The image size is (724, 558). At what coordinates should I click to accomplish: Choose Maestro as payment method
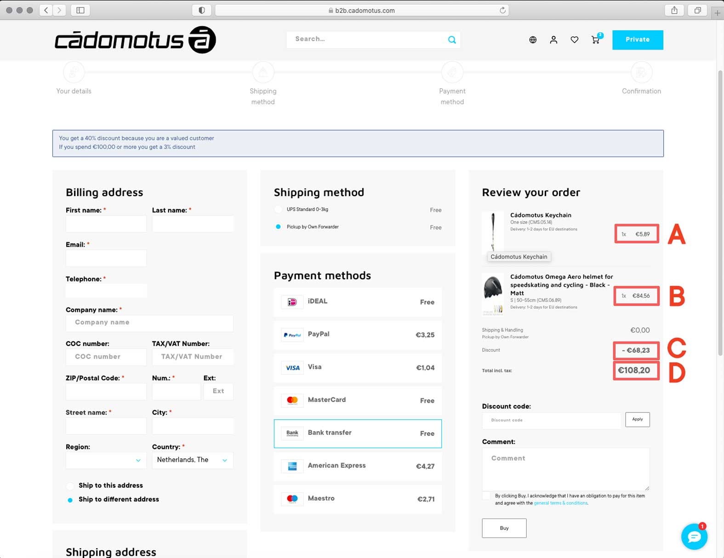click(x=358, y=499)
